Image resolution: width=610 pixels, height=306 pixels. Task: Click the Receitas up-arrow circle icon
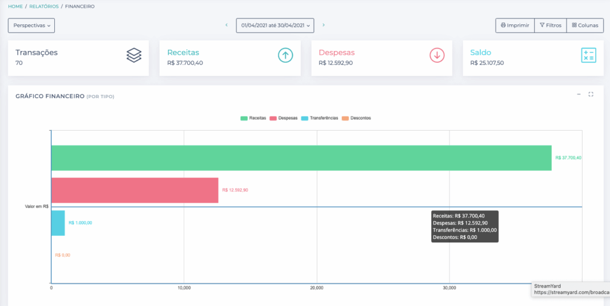[x=285, y=55]
